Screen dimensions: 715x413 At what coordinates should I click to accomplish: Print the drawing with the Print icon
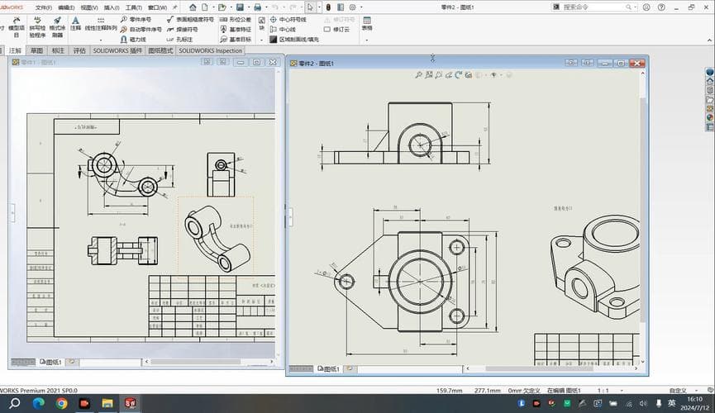click(x=258, y=7)
